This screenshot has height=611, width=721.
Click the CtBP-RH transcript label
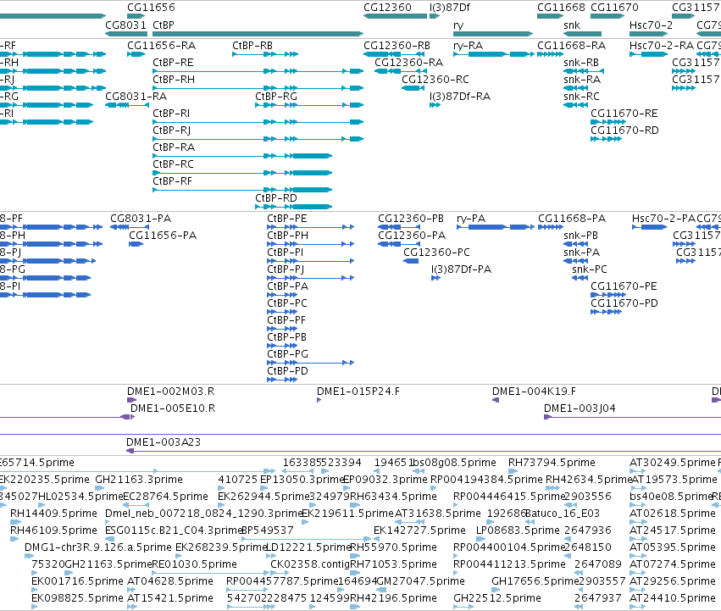pyautogui.click(x=174, y=80)
